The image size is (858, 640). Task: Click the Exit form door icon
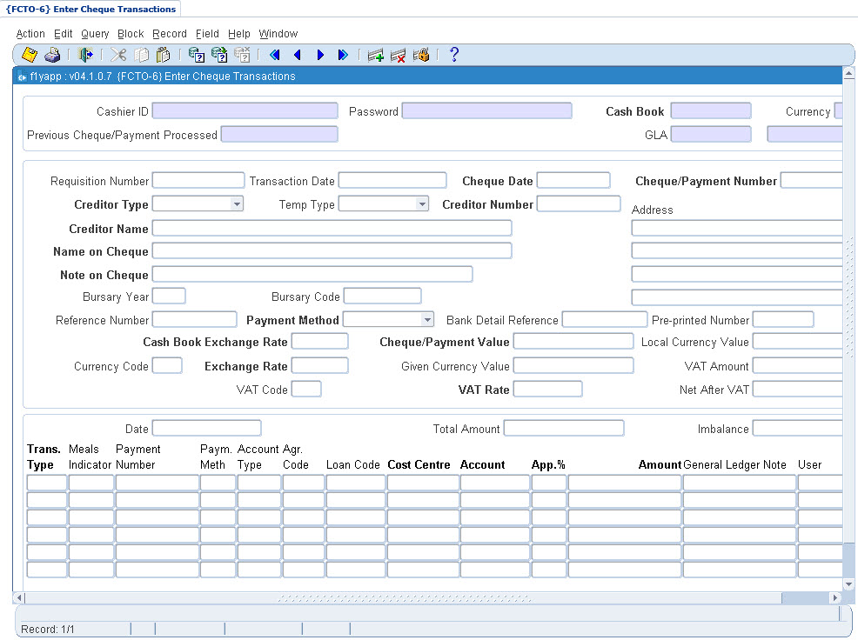click(85, 55)
